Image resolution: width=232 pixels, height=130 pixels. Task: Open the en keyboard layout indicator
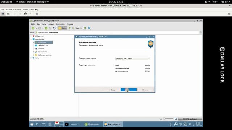click(x=215, y=2)
